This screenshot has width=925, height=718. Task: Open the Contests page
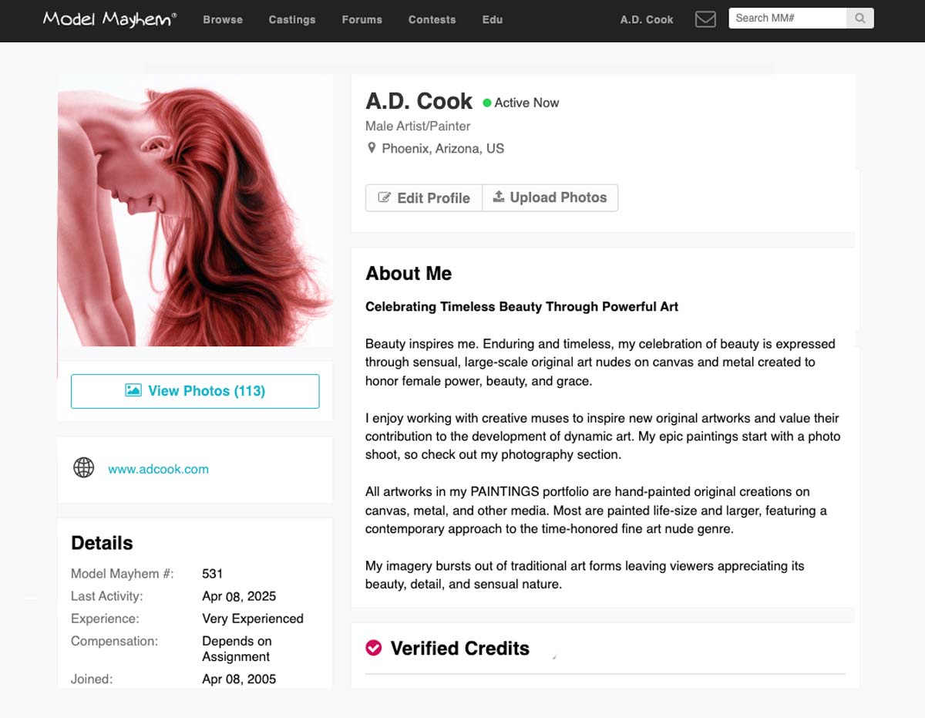(432, 19)
